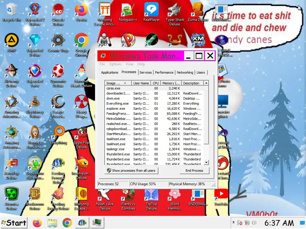Launch Bejeweled 2 Deluxe shortcut
This screenshot has width=306, height=229.
(35, 14)
